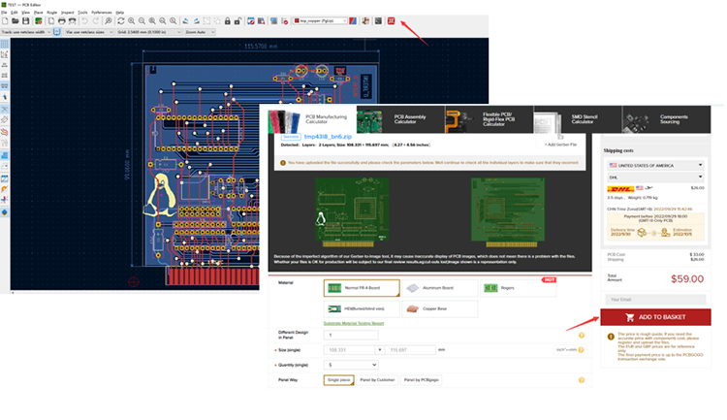
Task: Click help question icon in Panel Way row
Action: [582, 380]
